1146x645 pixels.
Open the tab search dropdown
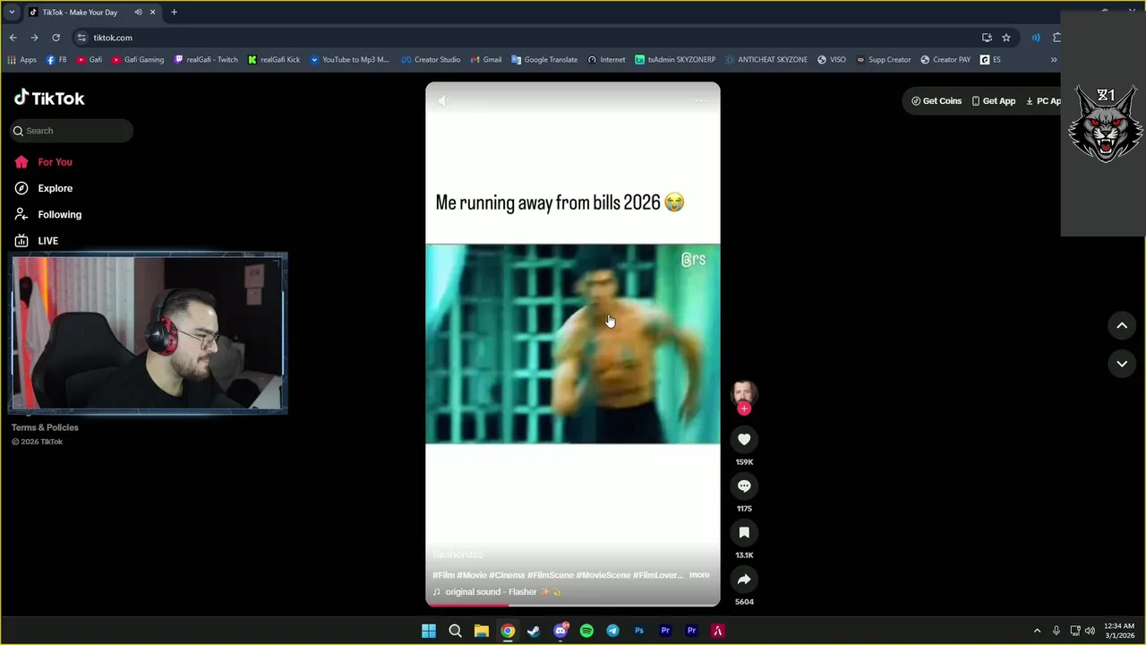(x=12, y=13)
